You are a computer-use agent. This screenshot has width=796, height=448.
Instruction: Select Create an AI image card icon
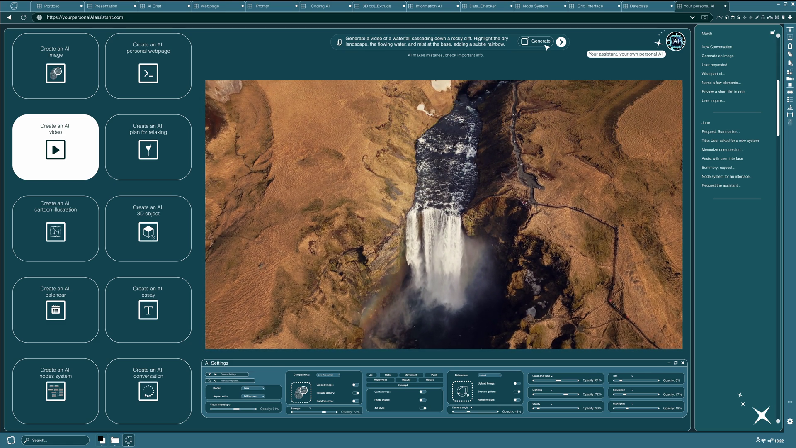56,73
